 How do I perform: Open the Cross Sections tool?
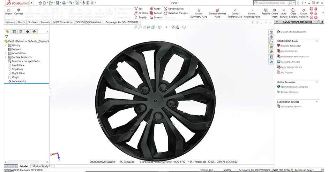[x=293, y=13]
